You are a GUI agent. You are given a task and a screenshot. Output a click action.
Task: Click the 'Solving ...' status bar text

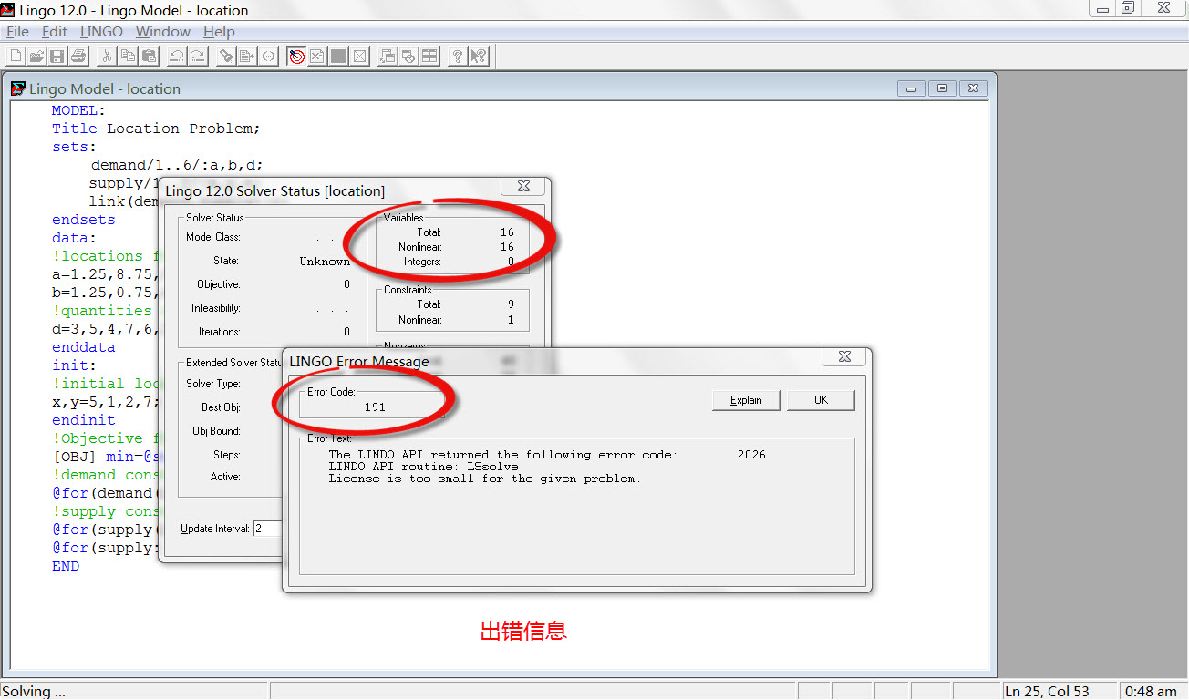tap(34, 691)
